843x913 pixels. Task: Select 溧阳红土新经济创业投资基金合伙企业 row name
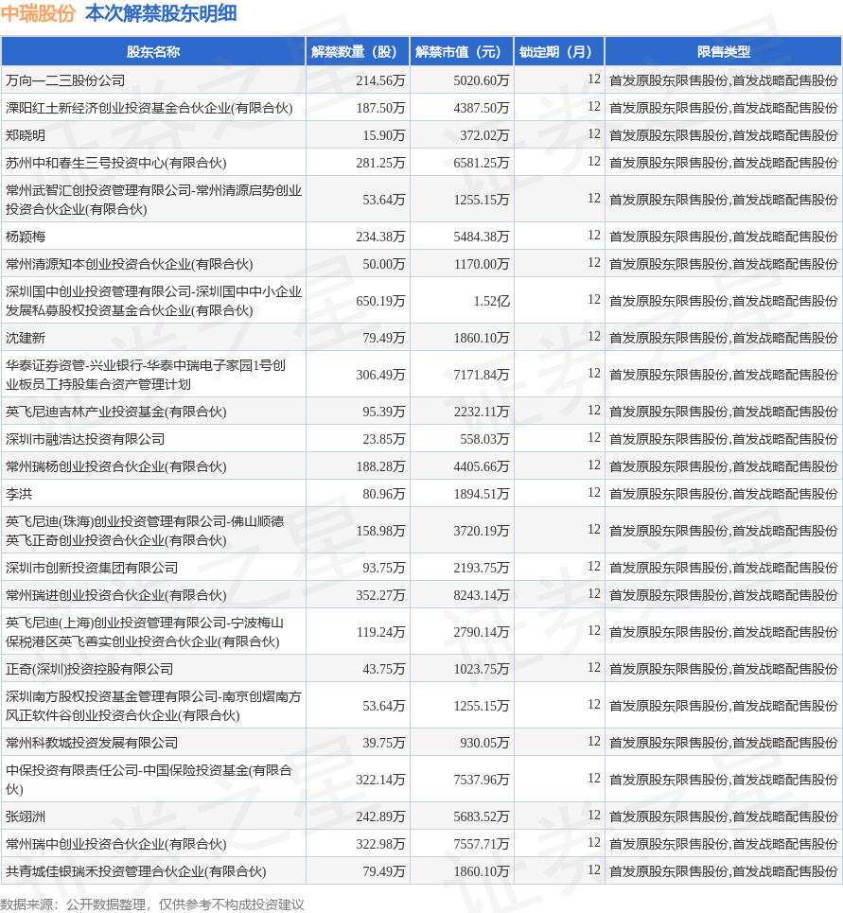tap(149, 108)
